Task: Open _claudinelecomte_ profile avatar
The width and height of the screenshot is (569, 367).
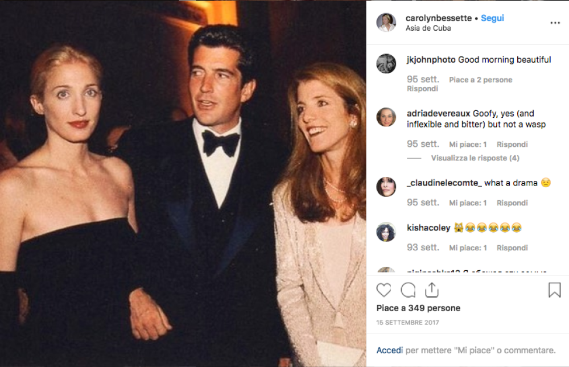Action: tap(386, 187)
